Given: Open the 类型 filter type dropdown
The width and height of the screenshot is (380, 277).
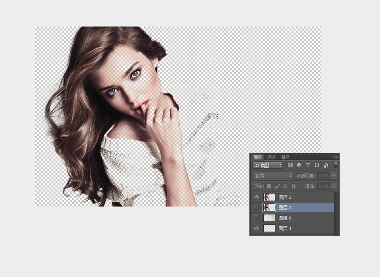Looking at the screenshot, I should [x=268, y=165].
